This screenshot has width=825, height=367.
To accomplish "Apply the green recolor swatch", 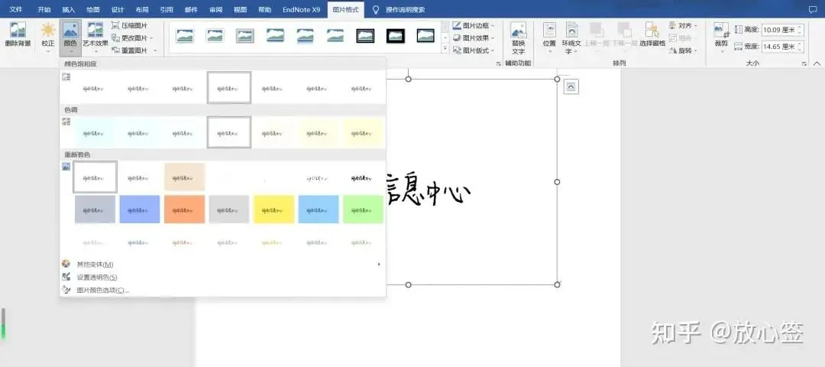I will [363, 209].
